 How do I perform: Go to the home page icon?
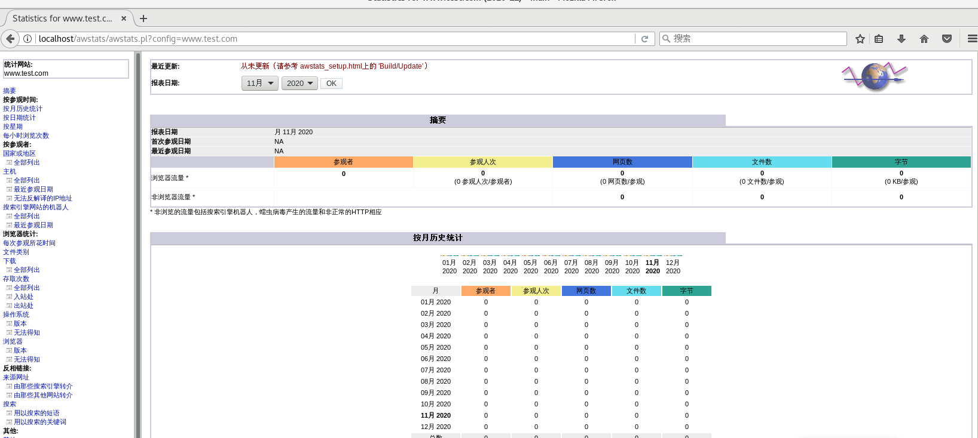924,39
